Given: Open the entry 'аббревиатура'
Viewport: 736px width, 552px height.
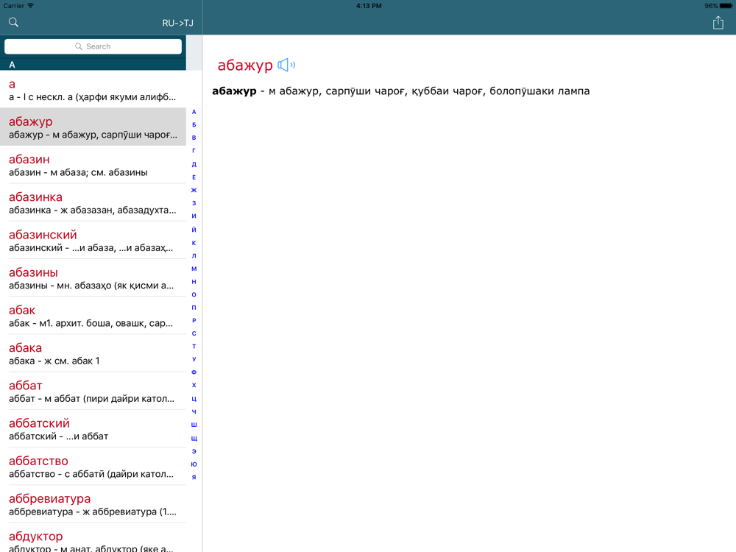Looking at the screenshot, I should [x=93, y=503].
